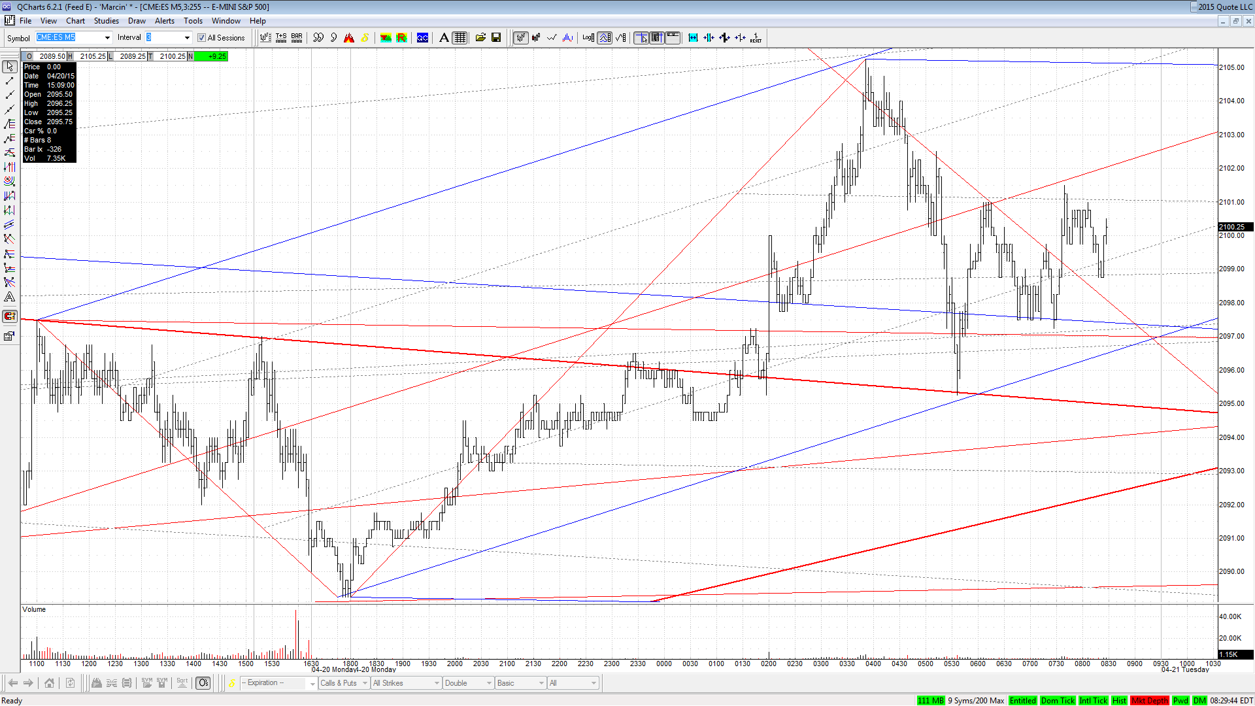Toggle the 'Os' options button in bottom toolbar
Screen dimensions: 1255x706
[x=203, y=683]
